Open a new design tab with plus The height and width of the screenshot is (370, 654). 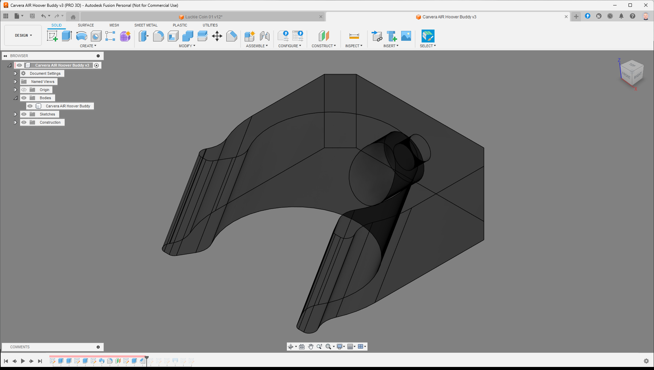point(576,16)
